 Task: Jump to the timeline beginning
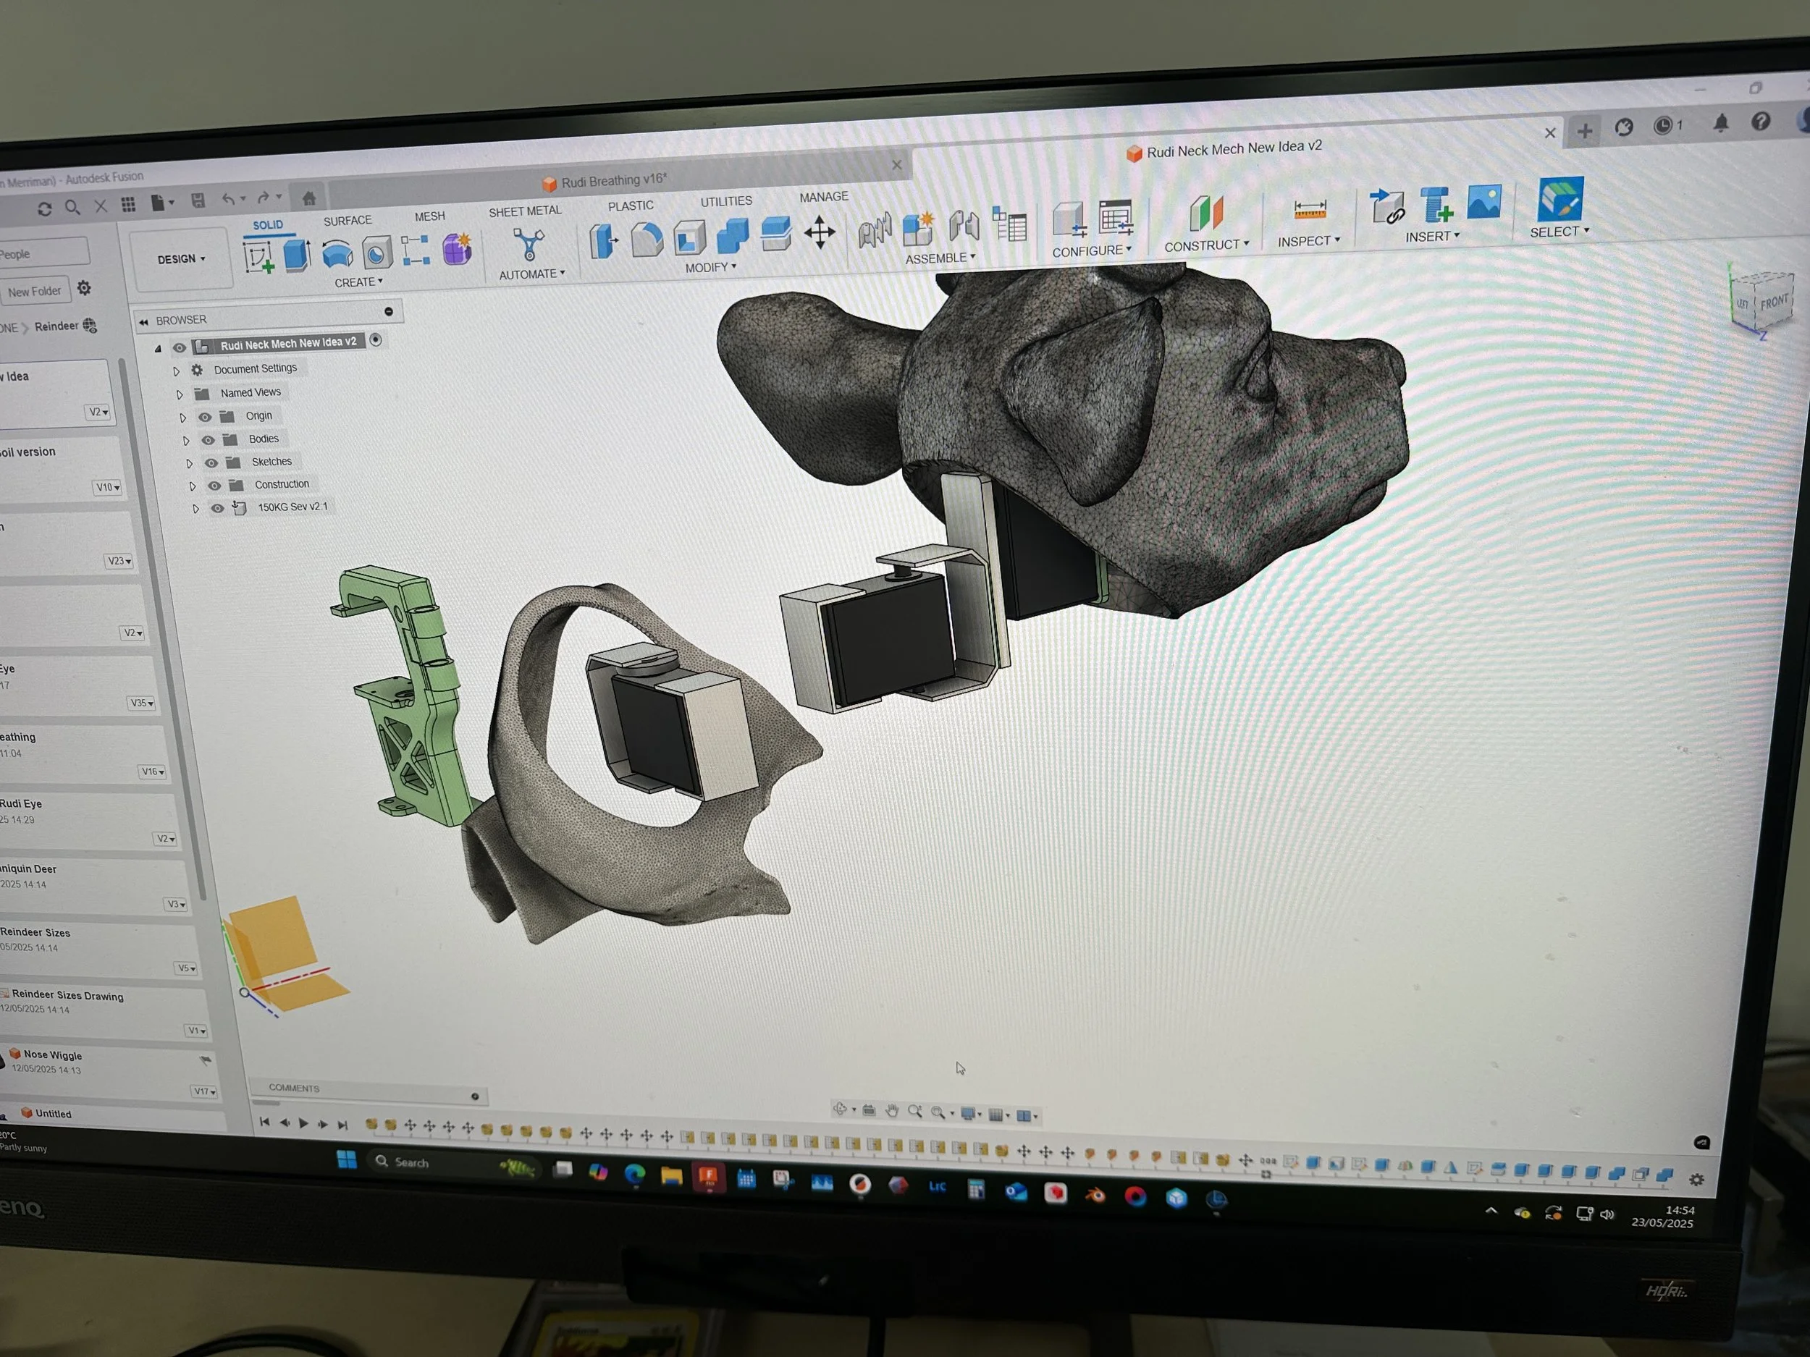(x=264, y=1123)
